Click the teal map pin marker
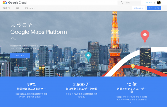 pyautogui.click(x=88, y=57)
